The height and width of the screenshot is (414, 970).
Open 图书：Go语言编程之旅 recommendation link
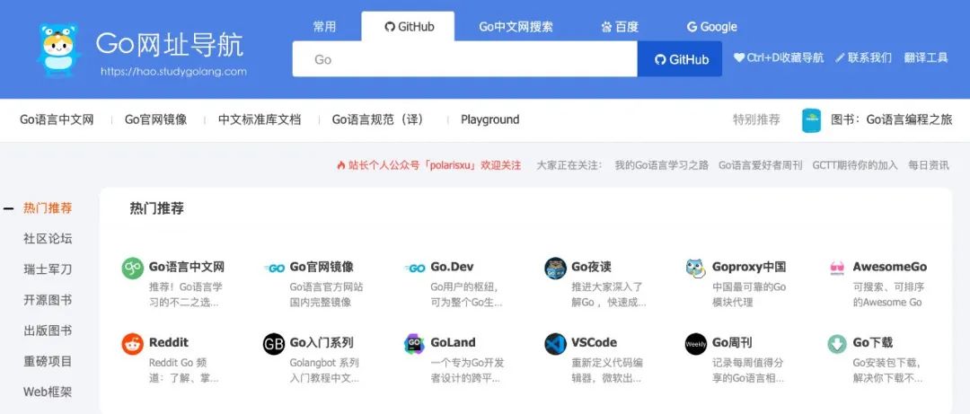pos(892,119)
